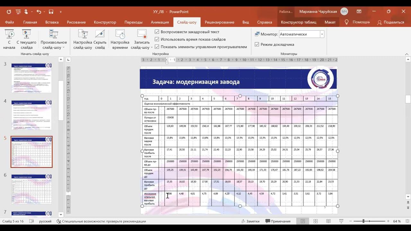
Task: Click the Помощник lightbulb search
Action: [x=357, y=22]
